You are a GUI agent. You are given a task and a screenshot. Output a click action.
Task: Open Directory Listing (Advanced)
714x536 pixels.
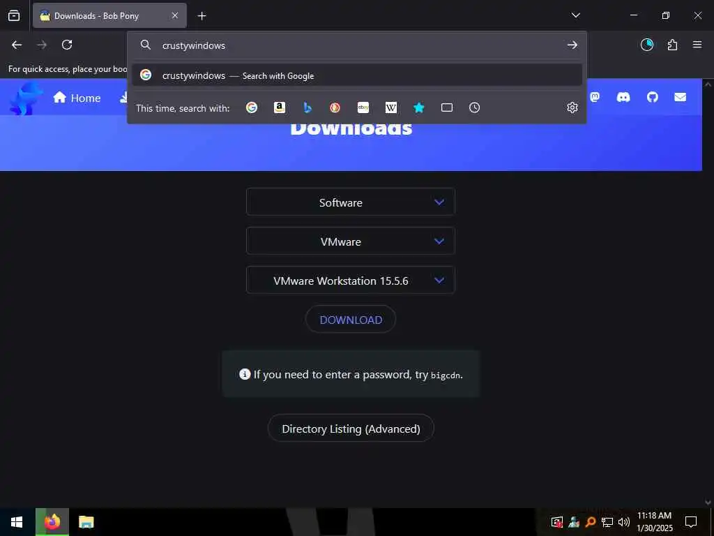tap(351, 429)
